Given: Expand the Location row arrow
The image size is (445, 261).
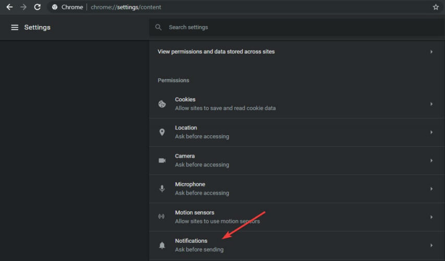Looking at the screenshot, I should [x=431, y=132].
